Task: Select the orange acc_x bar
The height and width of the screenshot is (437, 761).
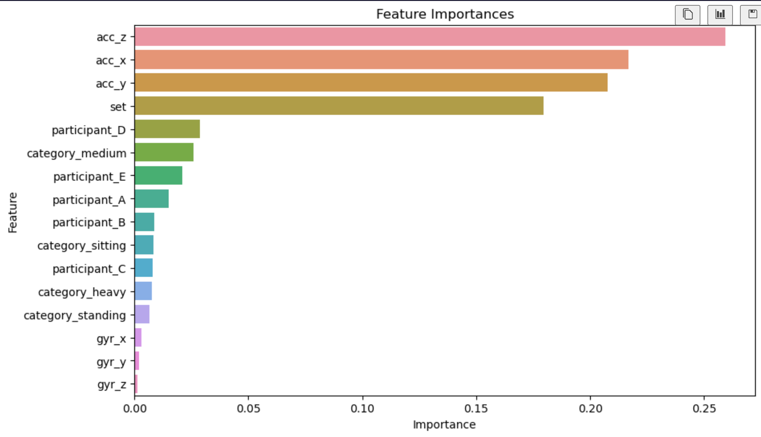Action: [381, 60]
